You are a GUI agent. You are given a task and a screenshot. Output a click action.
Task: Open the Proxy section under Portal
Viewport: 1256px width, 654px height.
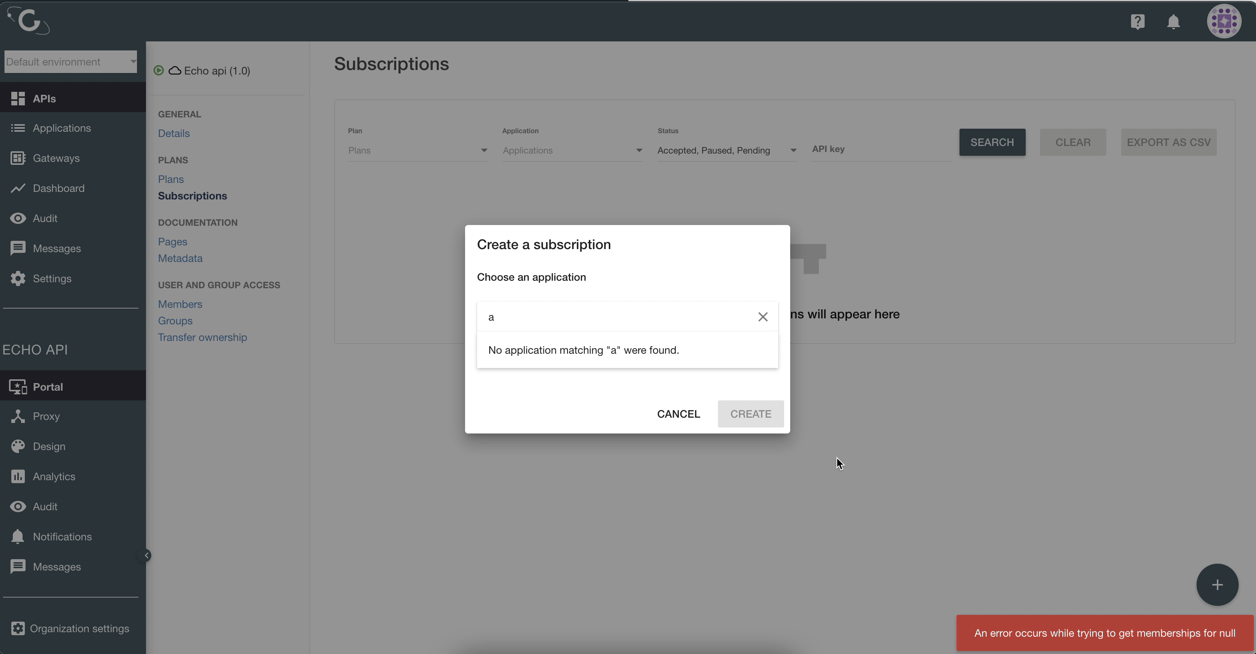[46, 416]
